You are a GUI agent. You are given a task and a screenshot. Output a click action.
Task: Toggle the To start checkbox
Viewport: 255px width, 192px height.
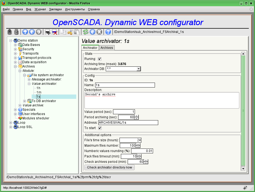tap(100, 128)
